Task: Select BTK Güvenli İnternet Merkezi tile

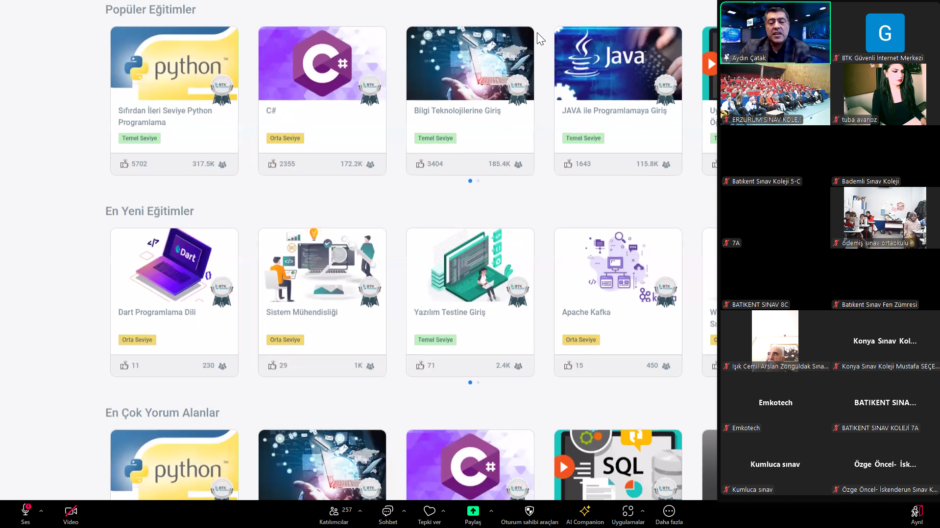Action: 885,33
